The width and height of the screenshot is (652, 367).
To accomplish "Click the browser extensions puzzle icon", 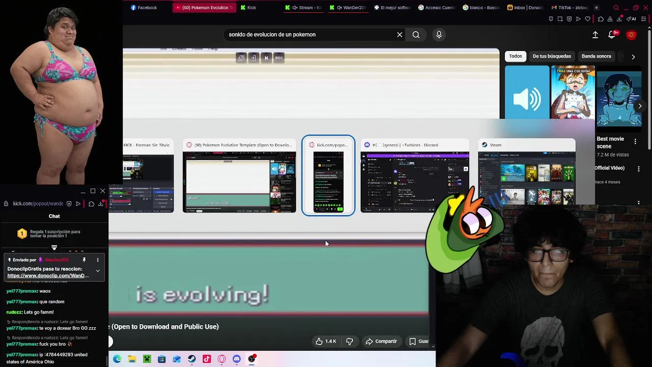I will click(x=601, y=19).
